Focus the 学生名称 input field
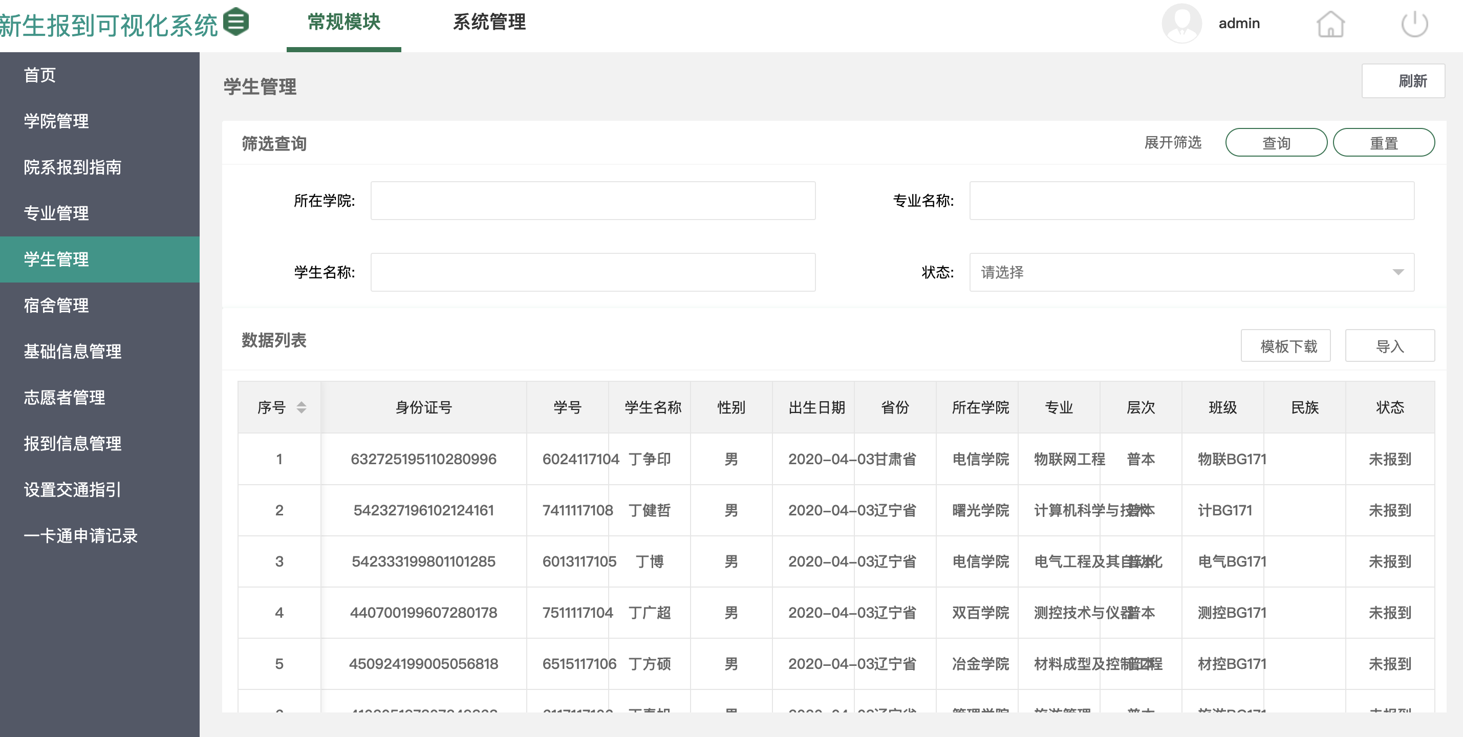This screenshot has height=737, width=1463. tap(593, 273)
